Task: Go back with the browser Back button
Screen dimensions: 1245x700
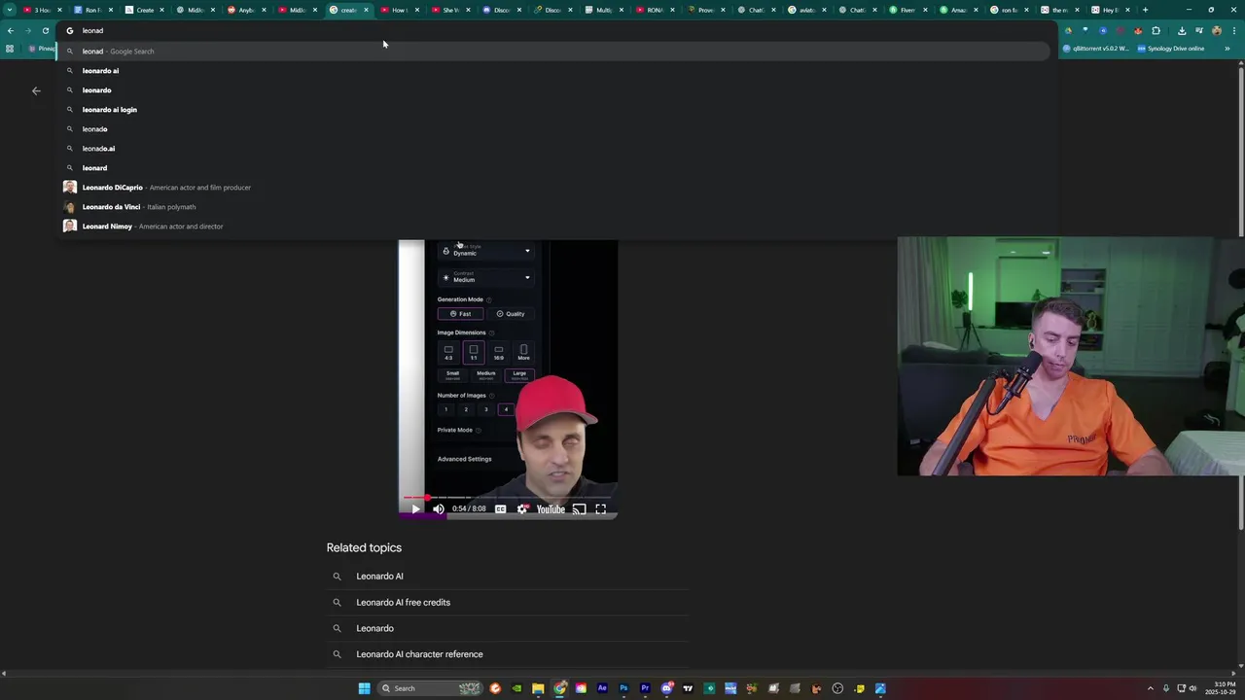Action: [11, 30]
